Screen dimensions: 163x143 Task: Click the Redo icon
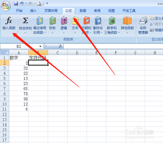(x=30, y=4)
